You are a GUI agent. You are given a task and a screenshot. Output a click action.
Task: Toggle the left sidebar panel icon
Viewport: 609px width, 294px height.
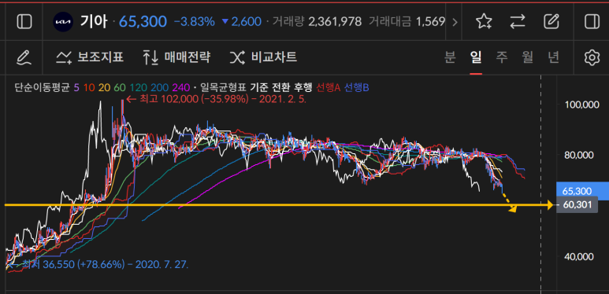(24, 22)
